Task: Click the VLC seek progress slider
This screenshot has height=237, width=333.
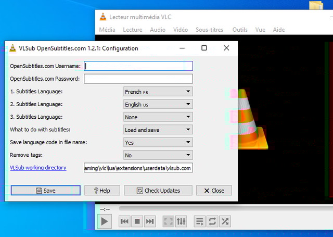Action: pyautogui.click(x=225, y=208)
